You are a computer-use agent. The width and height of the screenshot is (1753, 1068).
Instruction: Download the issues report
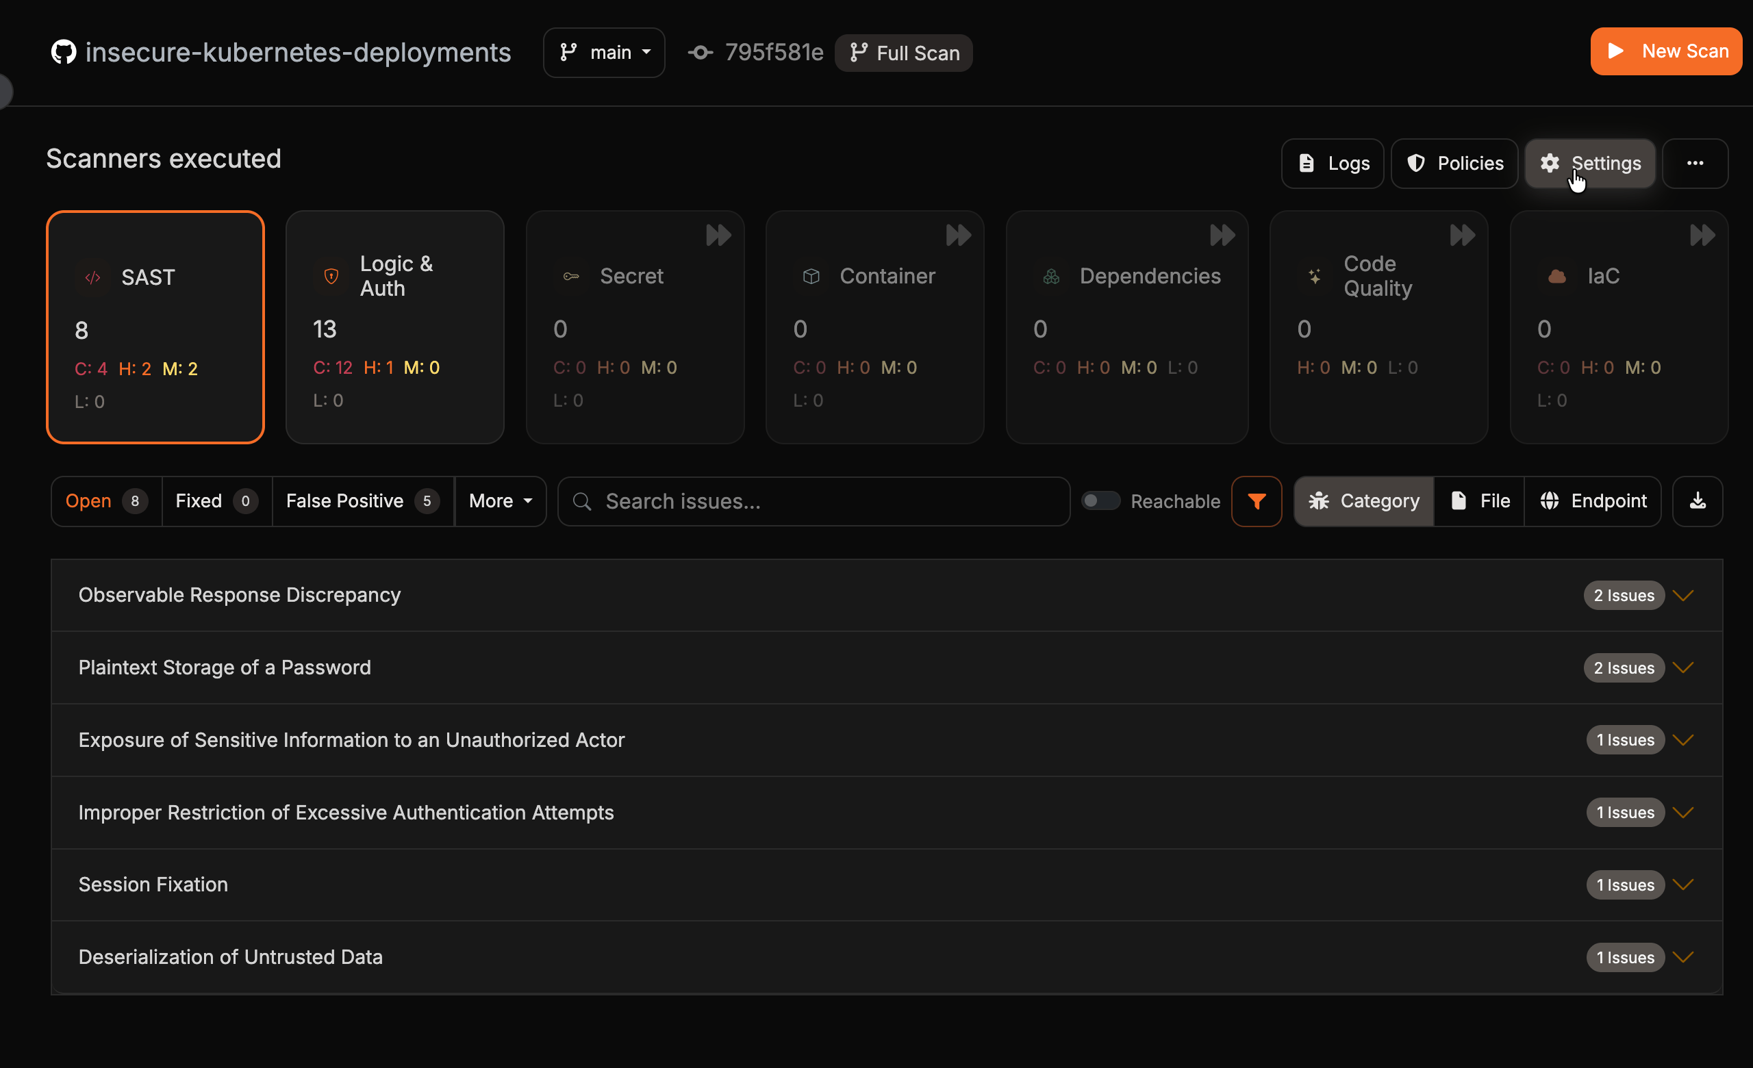tap(1698, 501)
